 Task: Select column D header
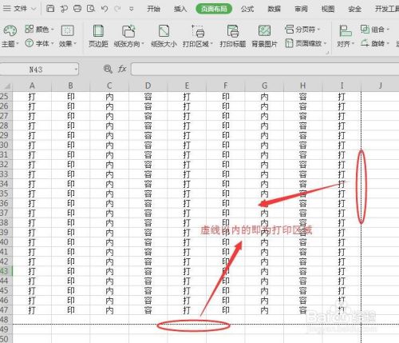click(x=148, y=86)
